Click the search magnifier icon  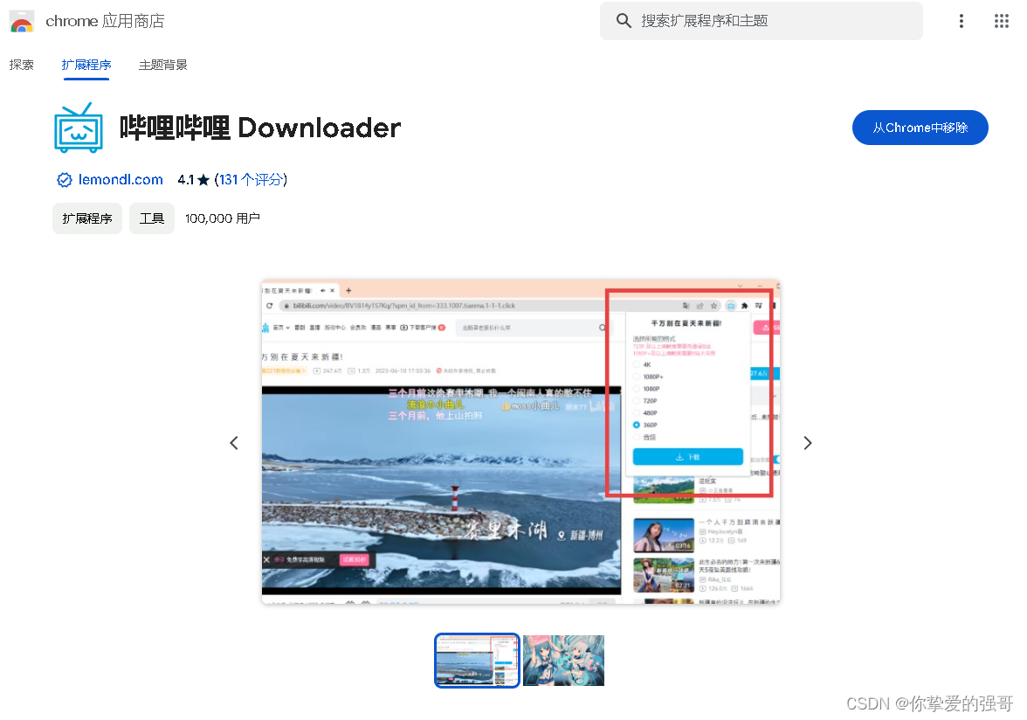[624, 21]
